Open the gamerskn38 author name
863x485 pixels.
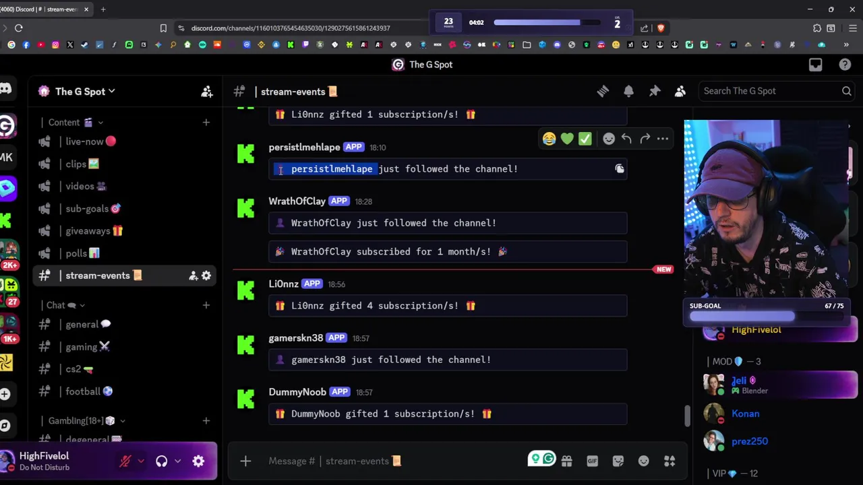[296, 338]
